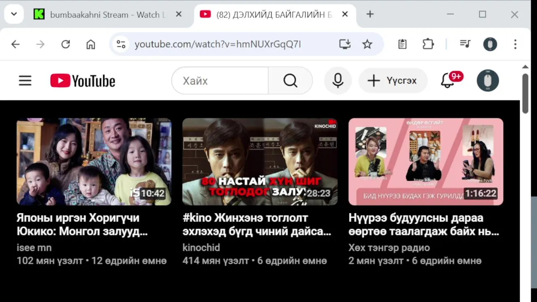Click '2 мян үзэлт • 6 өдрийн өмнө'
537x302 pixels.
(415, 261)
